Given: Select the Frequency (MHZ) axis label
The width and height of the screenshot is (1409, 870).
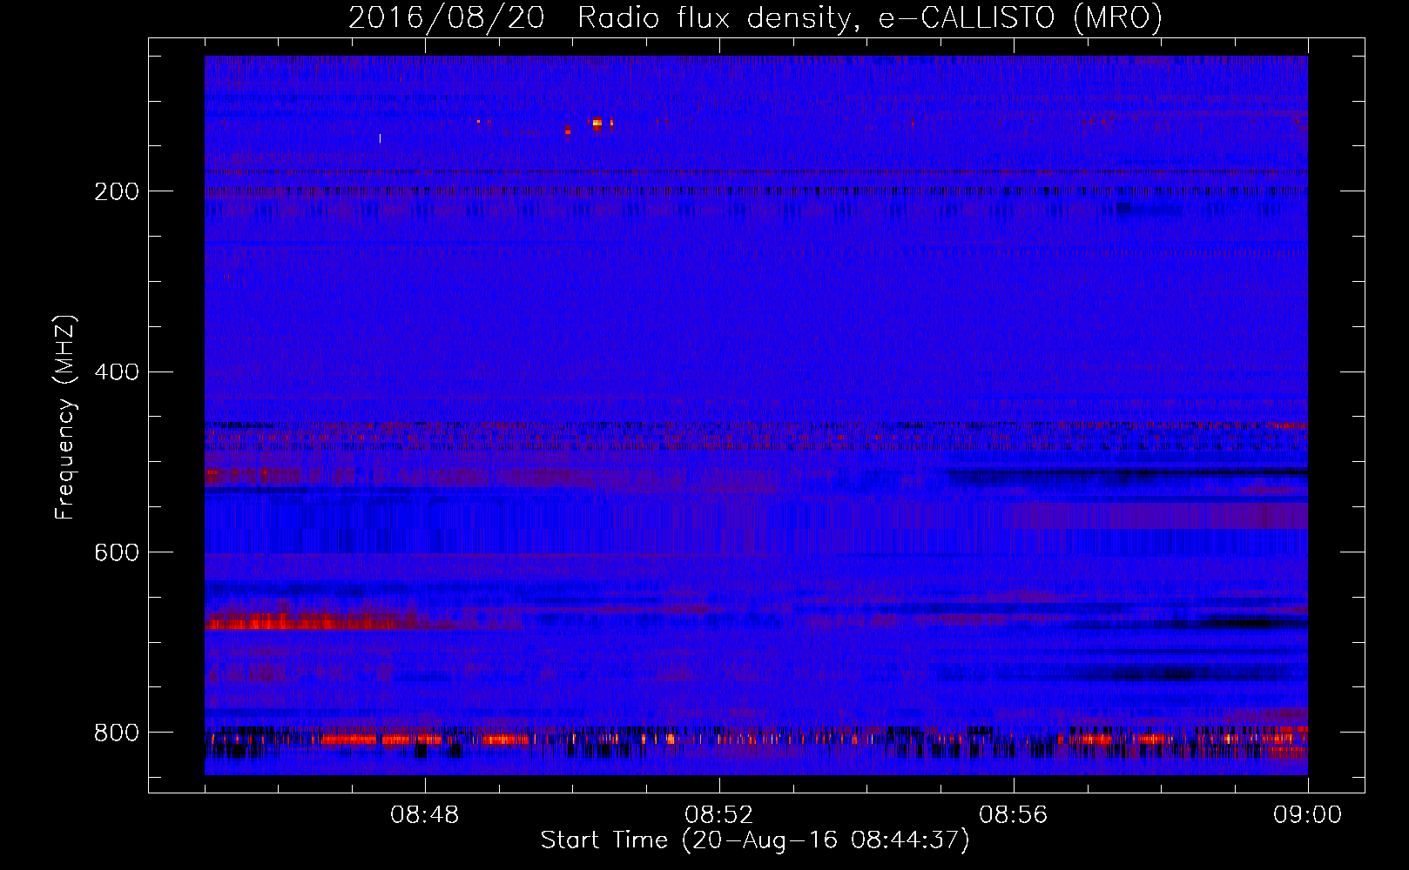Looking at the screenshot, I should pos(65,417).
